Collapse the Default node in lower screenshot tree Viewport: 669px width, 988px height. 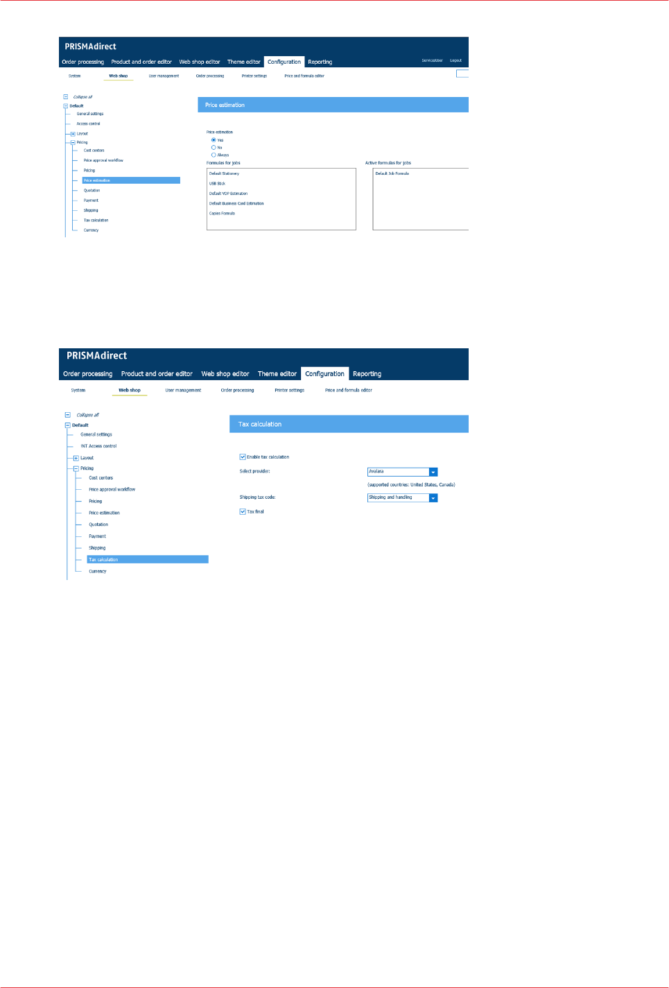(67, 425)
